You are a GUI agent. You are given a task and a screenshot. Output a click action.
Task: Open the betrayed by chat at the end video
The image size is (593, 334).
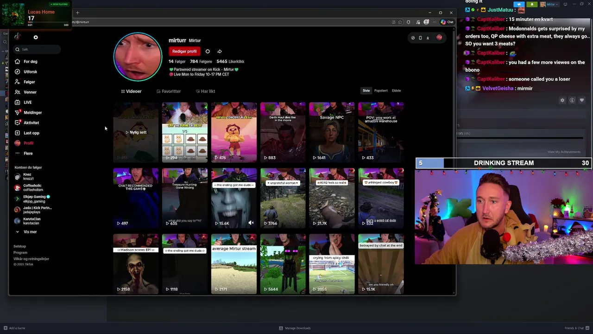pyautogui.click(x=381, y=264)
